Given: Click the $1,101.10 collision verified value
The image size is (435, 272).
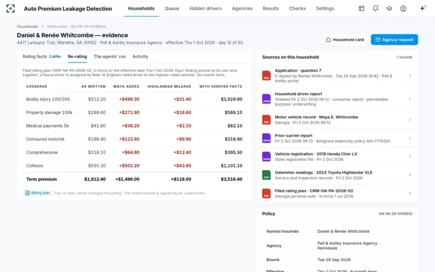Looking at the screenshot, I should (232, 166).
